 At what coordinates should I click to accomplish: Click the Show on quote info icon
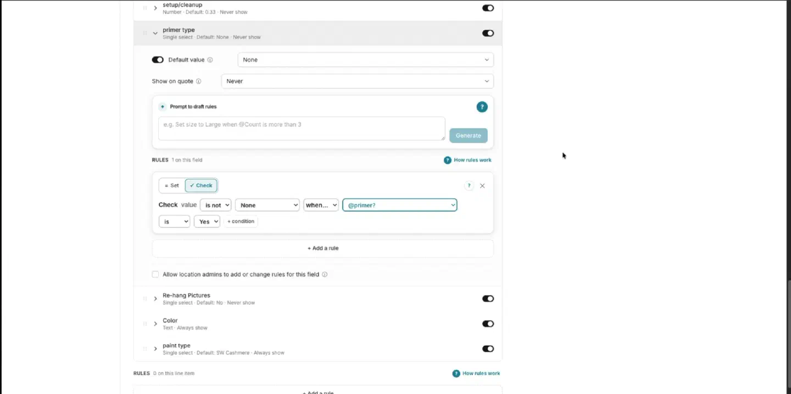coord(198,81)
